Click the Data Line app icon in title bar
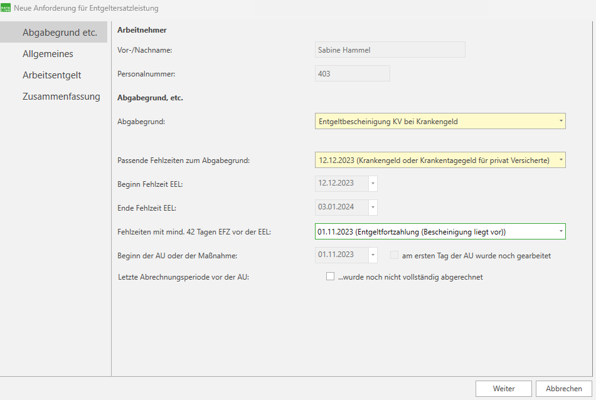The height and width of the screenshot is (400, 596). [x=6, y=8]
